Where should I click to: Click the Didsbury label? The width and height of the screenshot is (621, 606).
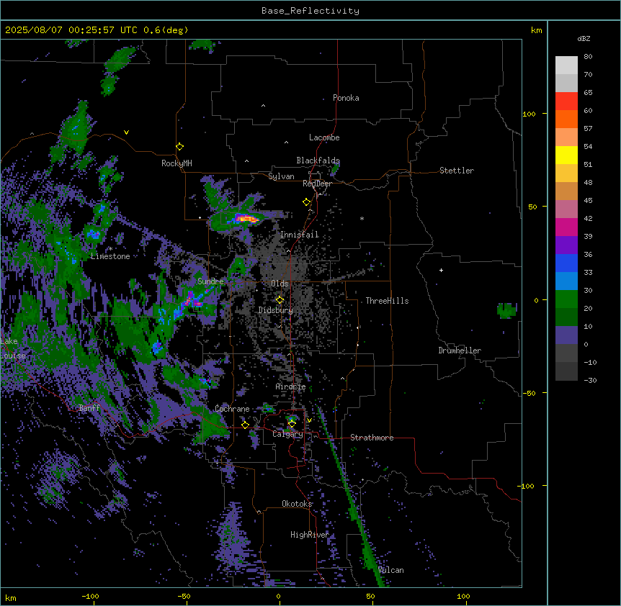[275, 310]
